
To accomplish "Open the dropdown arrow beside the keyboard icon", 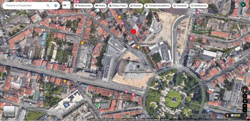I will pyautogui.click(x=68, y=5).
